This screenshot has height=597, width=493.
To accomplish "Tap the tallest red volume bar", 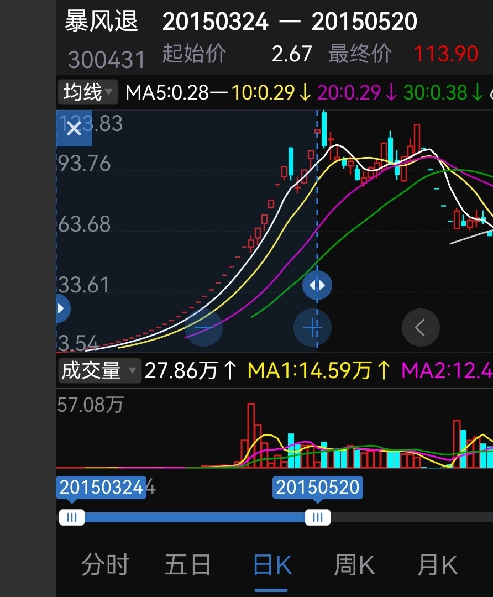I will 251,435.
